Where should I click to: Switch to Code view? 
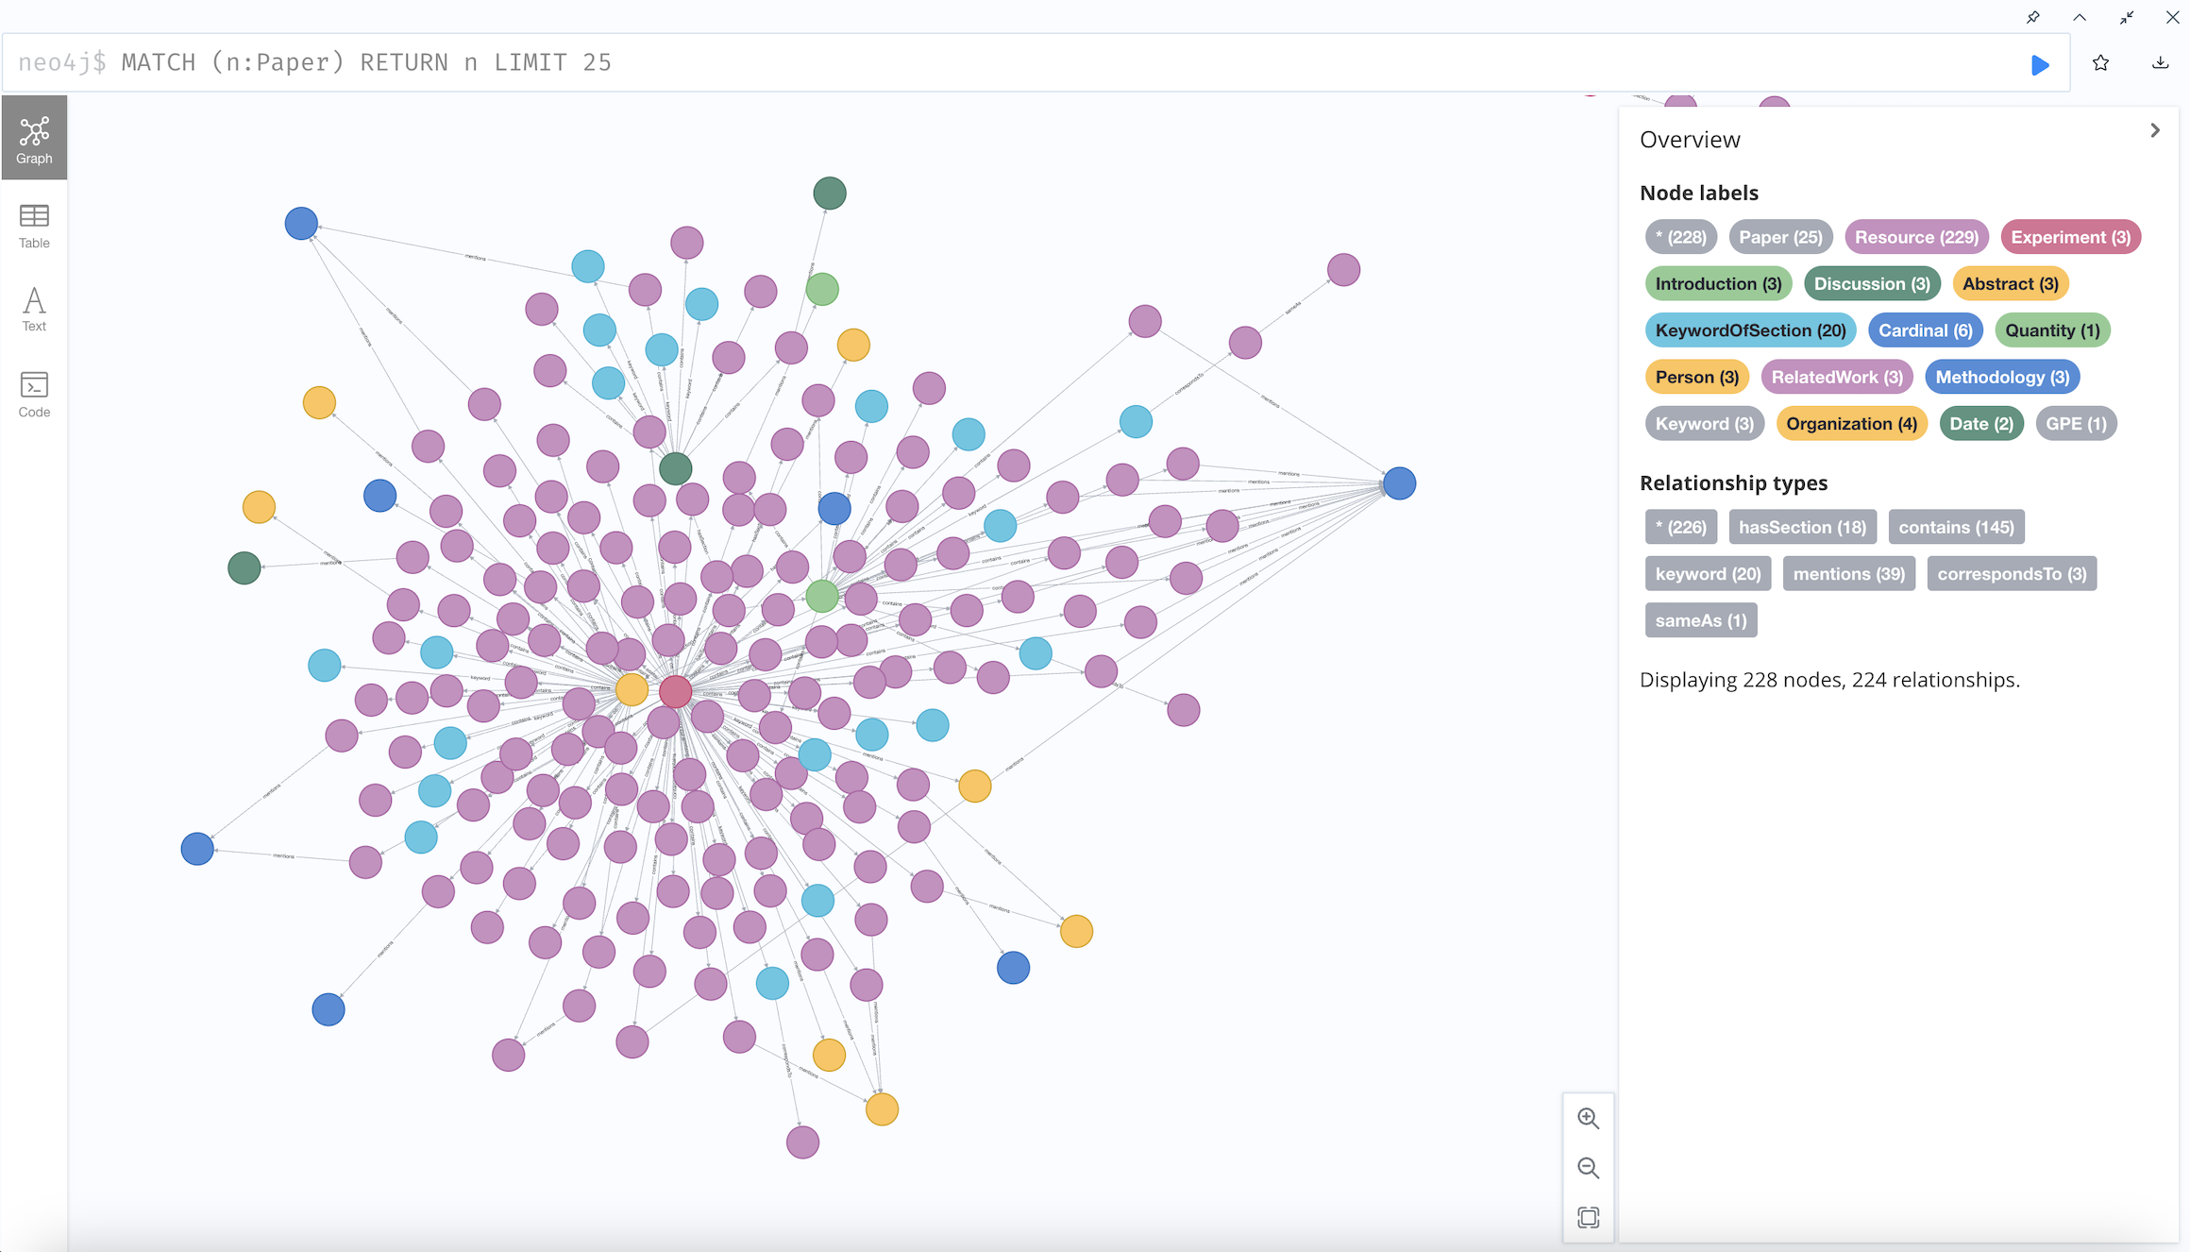click(34, 394)
